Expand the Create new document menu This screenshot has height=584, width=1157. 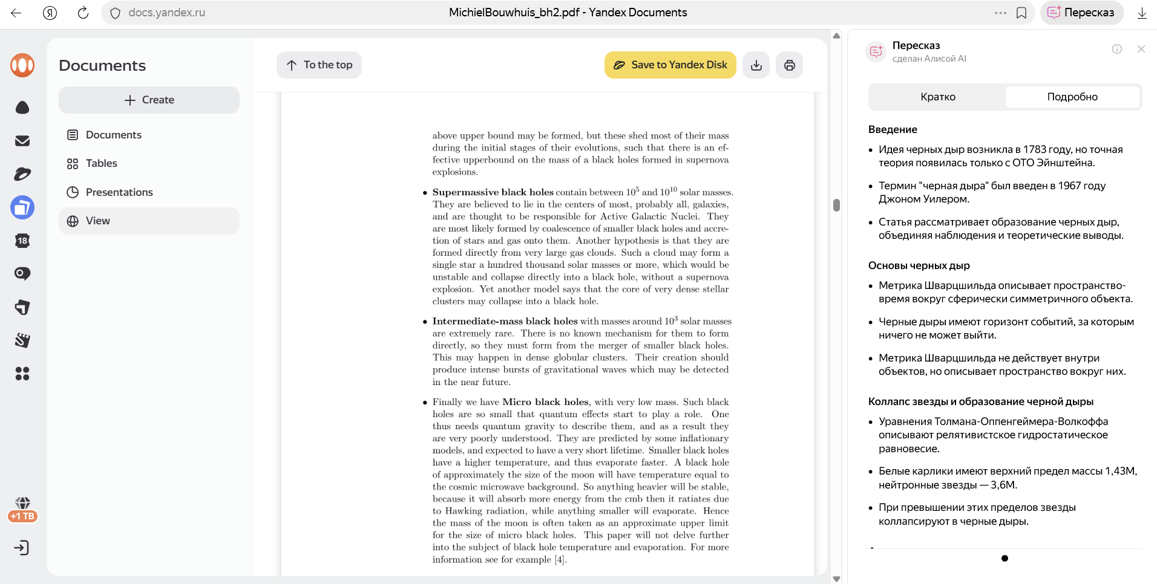[149, 100]
